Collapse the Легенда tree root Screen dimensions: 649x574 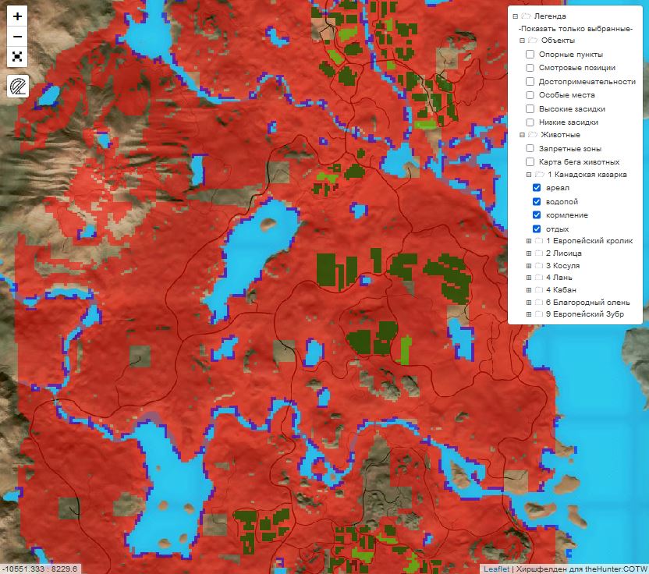click(516, 16)
